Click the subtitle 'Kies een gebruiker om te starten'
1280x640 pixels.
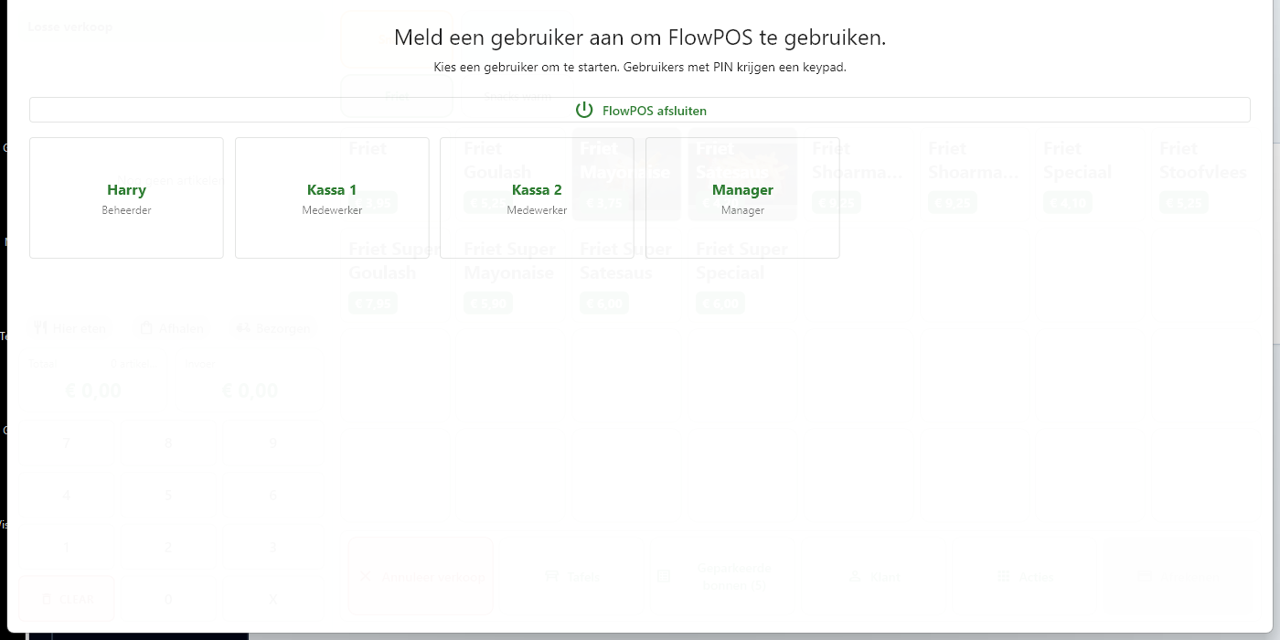(526, 68)
